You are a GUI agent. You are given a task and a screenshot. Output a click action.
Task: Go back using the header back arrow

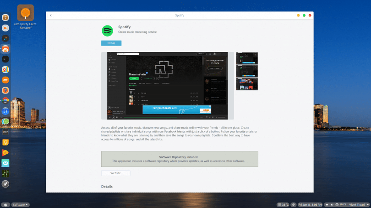51,16
